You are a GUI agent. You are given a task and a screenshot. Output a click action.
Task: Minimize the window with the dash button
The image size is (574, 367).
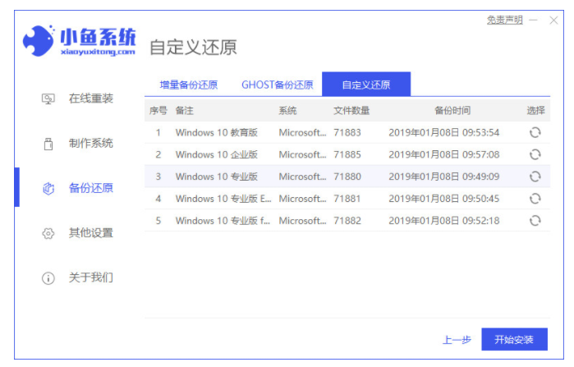535,20
